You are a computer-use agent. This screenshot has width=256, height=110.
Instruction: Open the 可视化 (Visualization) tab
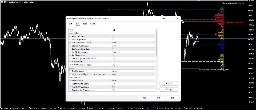pyautogui.click(x=92, y=24)
